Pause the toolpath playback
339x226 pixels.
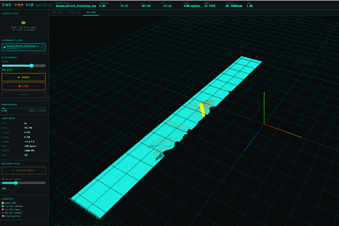click(24, 77)
